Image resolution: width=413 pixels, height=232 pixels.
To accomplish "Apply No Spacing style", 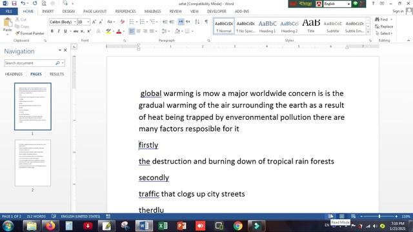I will click(245, 26).
